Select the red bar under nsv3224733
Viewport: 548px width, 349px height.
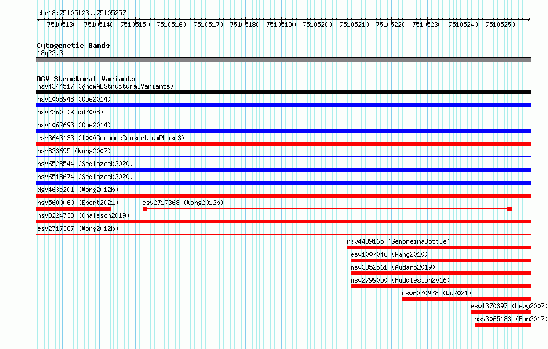tap(283, 222)
